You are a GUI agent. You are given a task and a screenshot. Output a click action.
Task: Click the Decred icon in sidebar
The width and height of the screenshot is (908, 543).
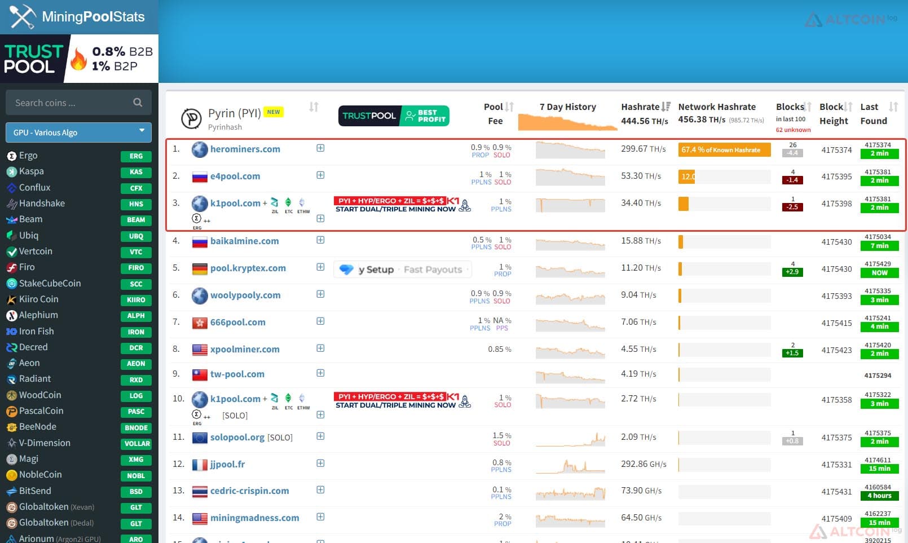click(11, 347)
